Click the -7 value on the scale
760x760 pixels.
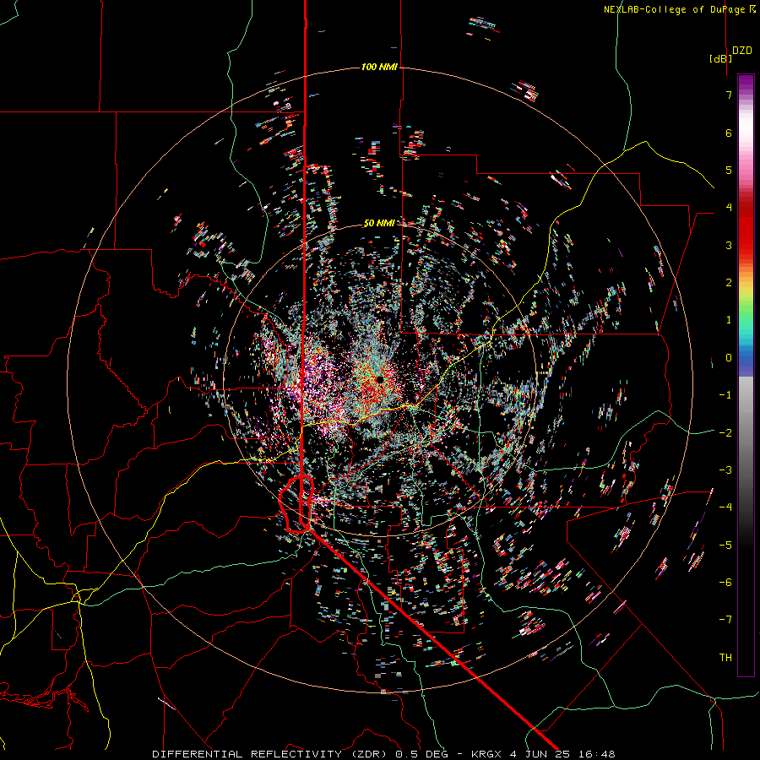[725, 620]
